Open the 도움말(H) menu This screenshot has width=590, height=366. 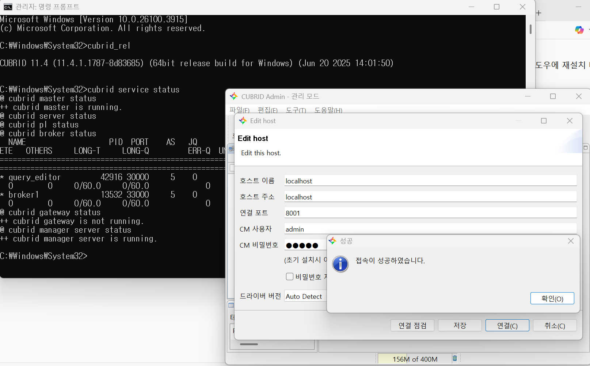point(328,110)
